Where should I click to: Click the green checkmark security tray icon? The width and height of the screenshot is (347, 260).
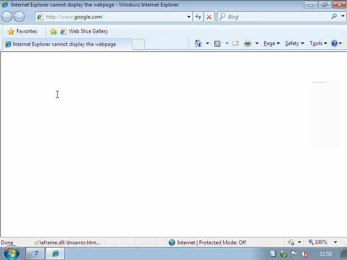284,254
